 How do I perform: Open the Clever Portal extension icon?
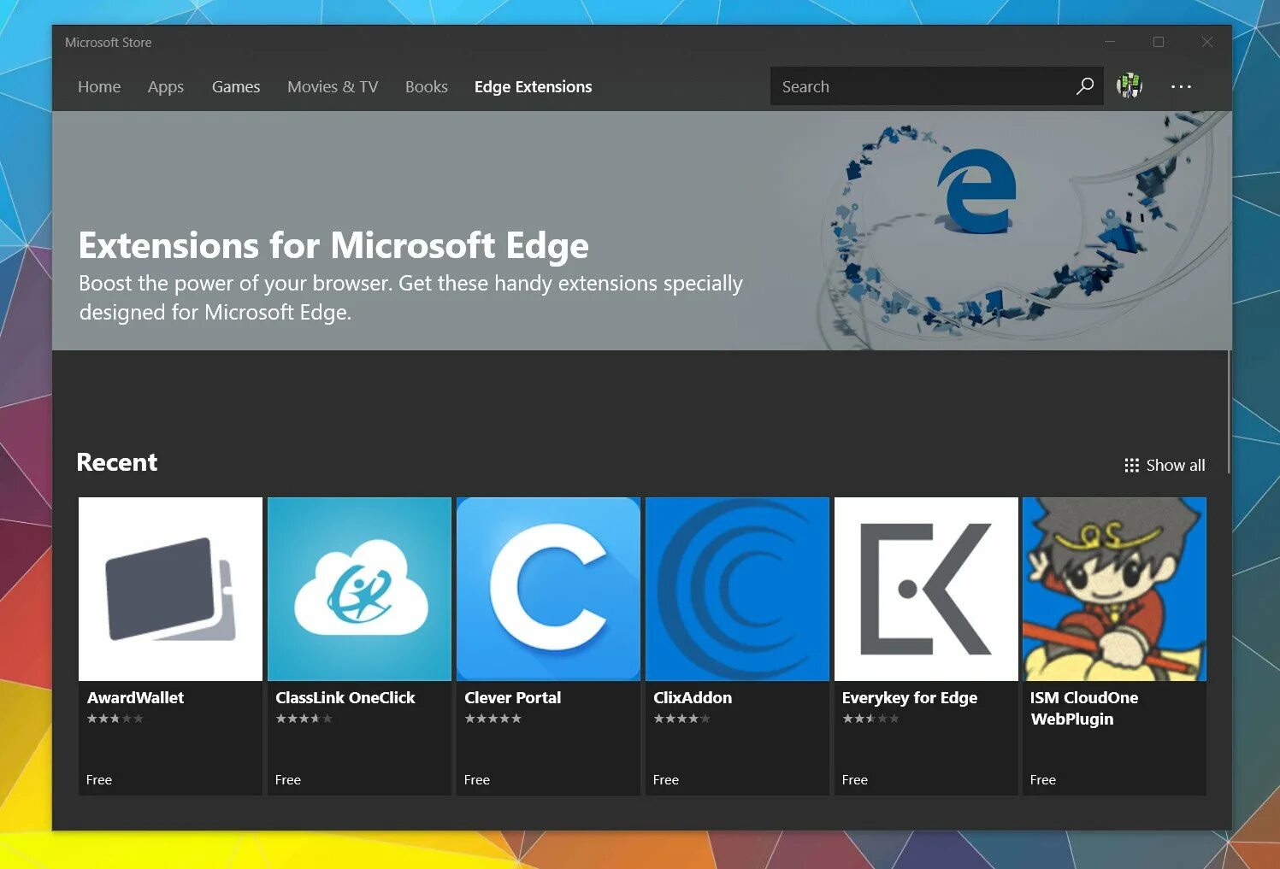[x=548, y=589]
